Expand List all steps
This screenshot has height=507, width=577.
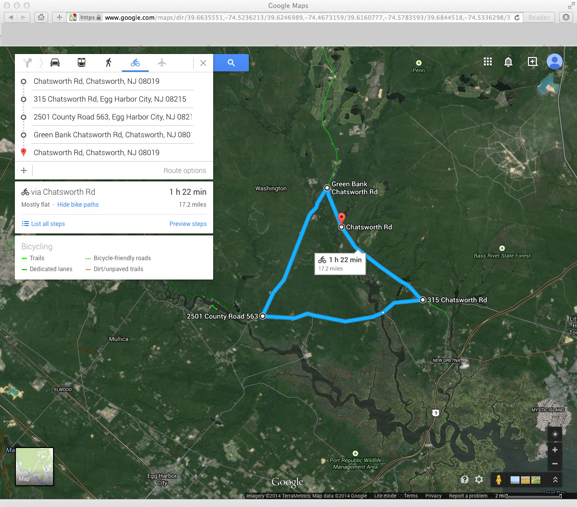click(44, 224)
